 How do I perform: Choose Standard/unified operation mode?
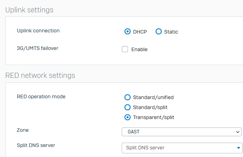click(127, 97)
